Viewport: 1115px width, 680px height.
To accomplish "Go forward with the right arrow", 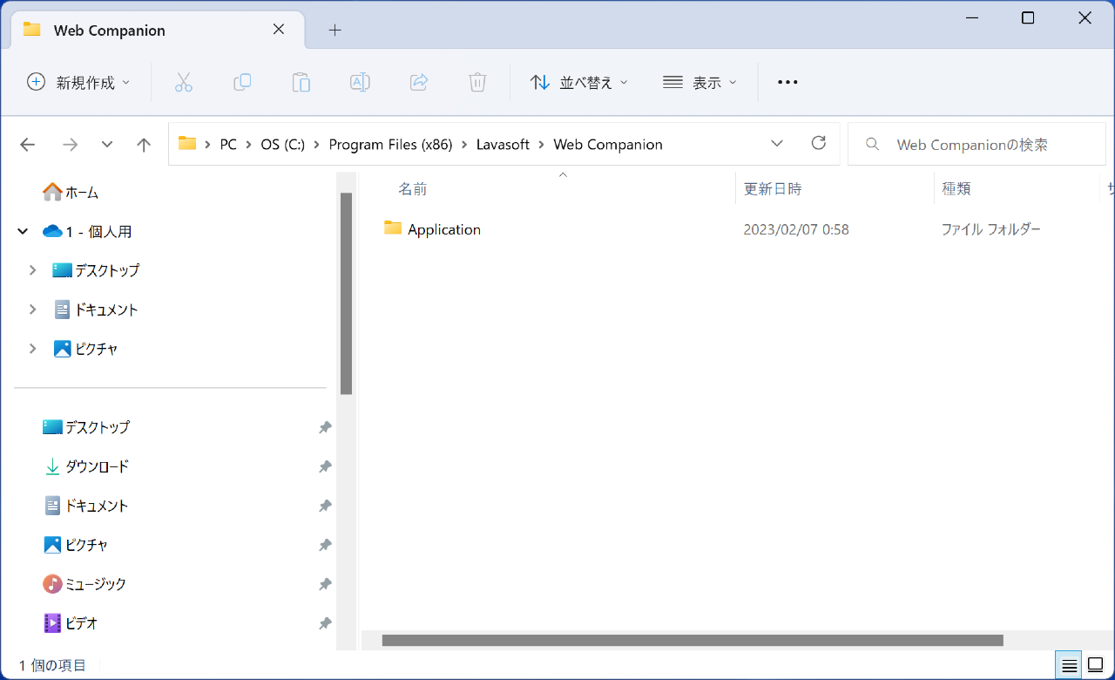I will click(70, 145).
